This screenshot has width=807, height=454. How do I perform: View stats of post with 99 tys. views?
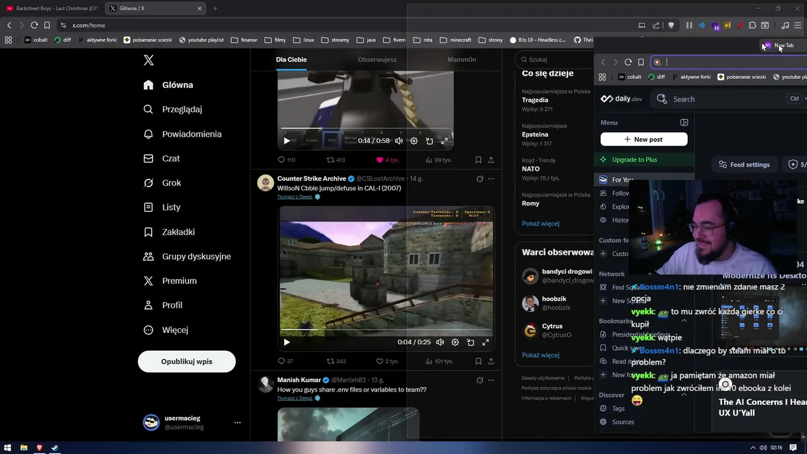point(439,160)
